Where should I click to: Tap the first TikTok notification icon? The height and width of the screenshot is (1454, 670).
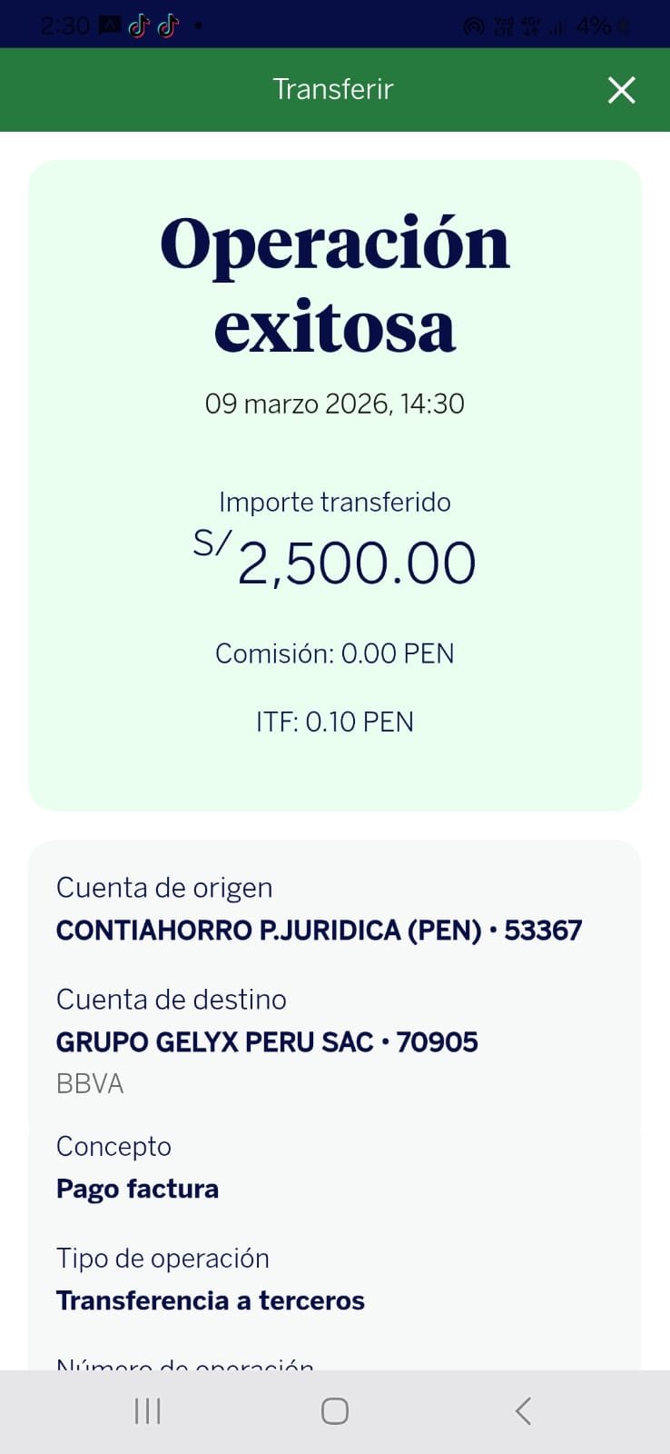click(139, 26)
